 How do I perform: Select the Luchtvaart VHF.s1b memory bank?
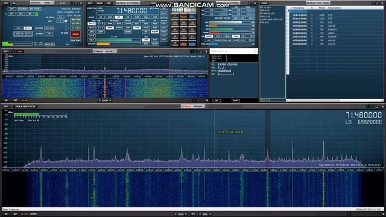coord(271,19)
